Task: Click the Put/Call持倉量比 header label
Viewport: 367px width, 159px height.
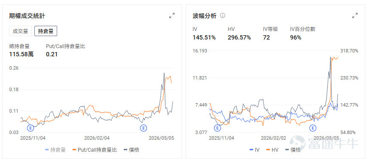Action: 65,46
